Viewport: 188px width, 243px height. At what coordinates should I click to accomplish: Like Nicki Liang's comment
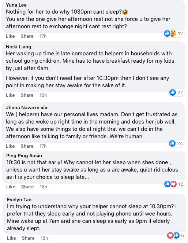10,95
